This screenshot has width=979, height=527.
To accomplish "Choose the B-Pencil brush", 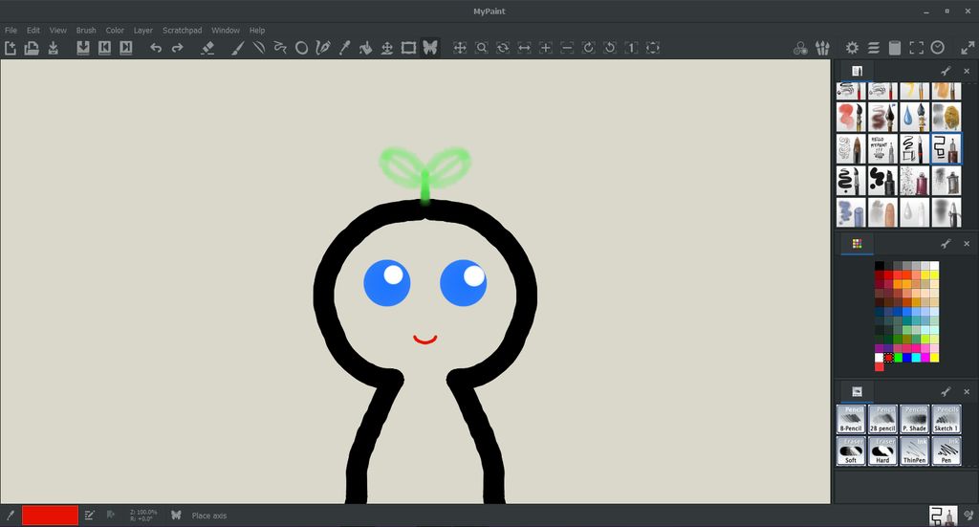I will tap(850, 419).
